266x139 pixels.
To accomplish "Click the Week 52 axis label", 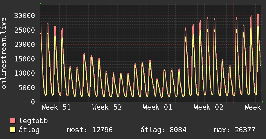I will 107,107.
